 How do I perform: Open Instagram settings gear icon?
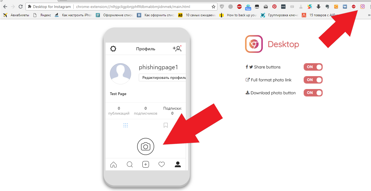pyautogui.click(x=113, y=49)
